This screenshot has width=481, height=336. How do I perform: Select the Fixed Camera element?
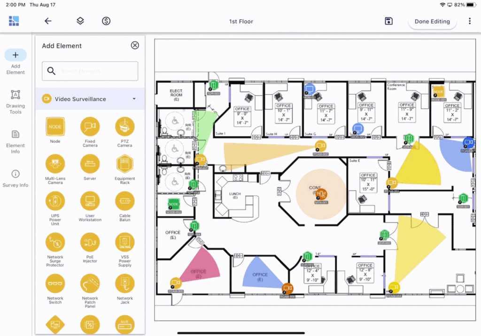90,126
